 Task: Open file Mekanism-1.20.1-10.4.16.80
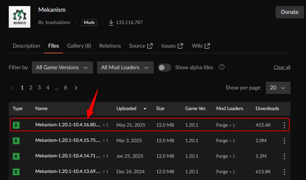tap(68, 125)
